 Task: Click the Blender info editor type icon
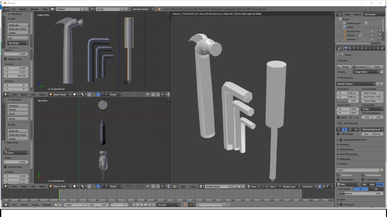[x=6, y=9]
